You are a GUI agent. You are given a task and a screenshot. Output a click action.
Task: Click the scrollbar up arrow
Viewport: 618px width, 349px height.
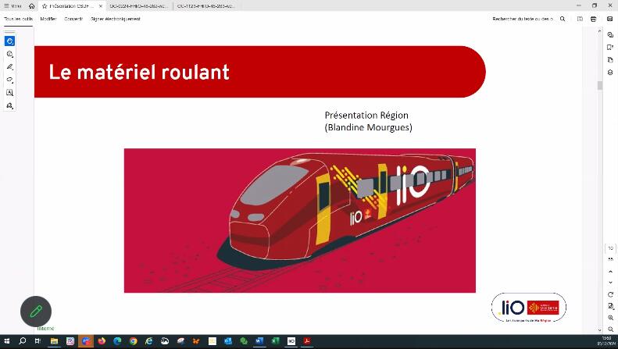(x=599, y=30)
